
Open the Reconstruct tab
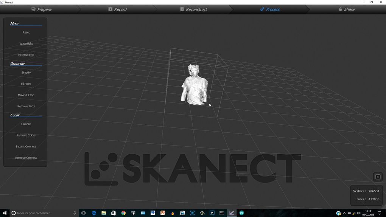click(x=193, y=9)
